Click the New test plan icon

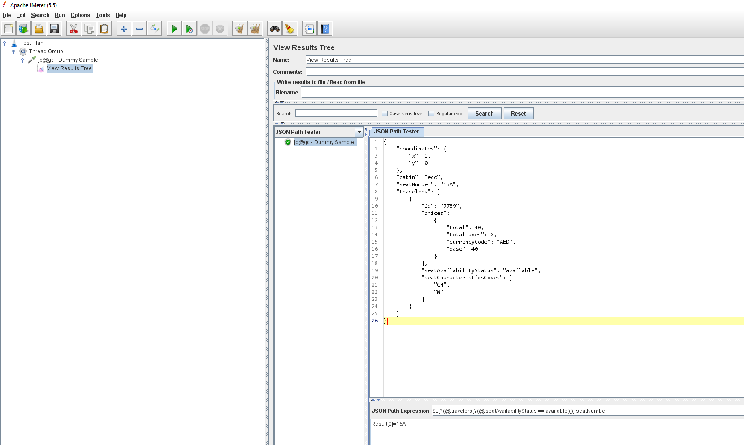[x=9, y=29]
